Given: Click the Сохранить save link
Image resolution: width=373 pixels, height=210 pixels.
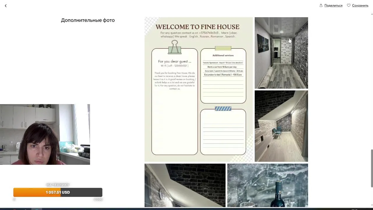Looking at the screenshot, I should pyautogui.click(x=360, y=6).
